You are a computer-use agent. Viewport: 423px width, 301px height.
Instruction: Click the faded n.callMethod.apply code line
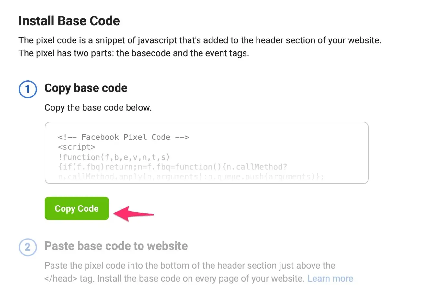[x=191, y=176]
